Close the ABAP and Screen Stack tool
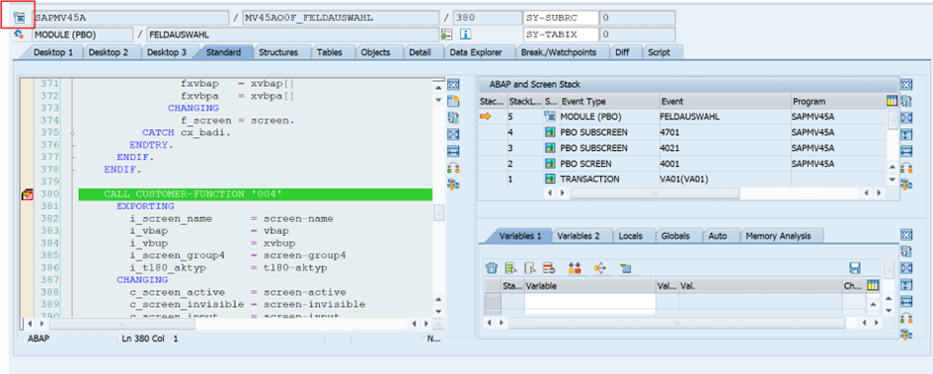 (906, 85)
